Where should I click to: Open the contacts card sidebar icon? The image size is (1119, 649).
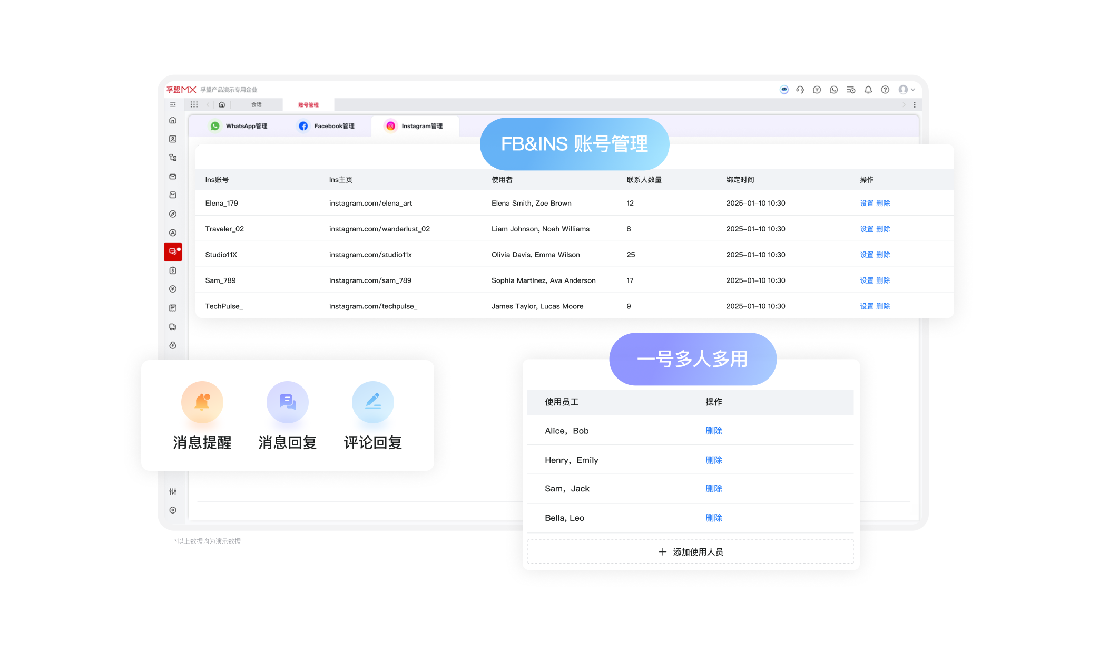click(x=173, y=139)
